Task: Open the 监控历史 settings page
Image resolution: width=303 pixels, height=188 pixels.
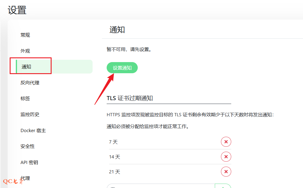Action: [30, 114]
